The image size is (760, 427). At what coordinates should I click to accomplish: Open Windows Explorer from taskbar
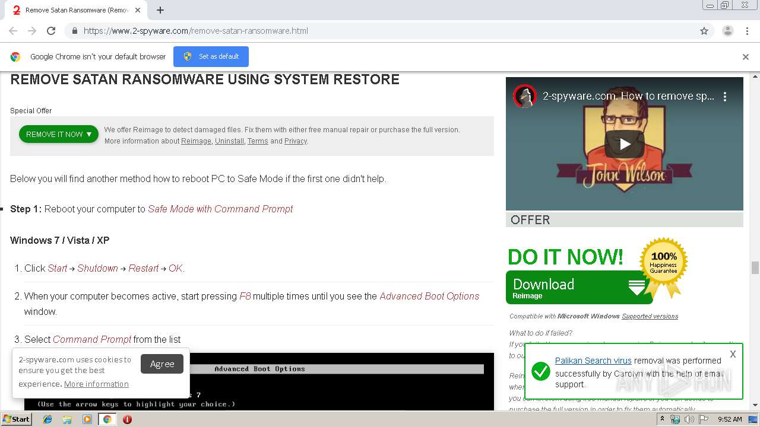coord(67,419)
